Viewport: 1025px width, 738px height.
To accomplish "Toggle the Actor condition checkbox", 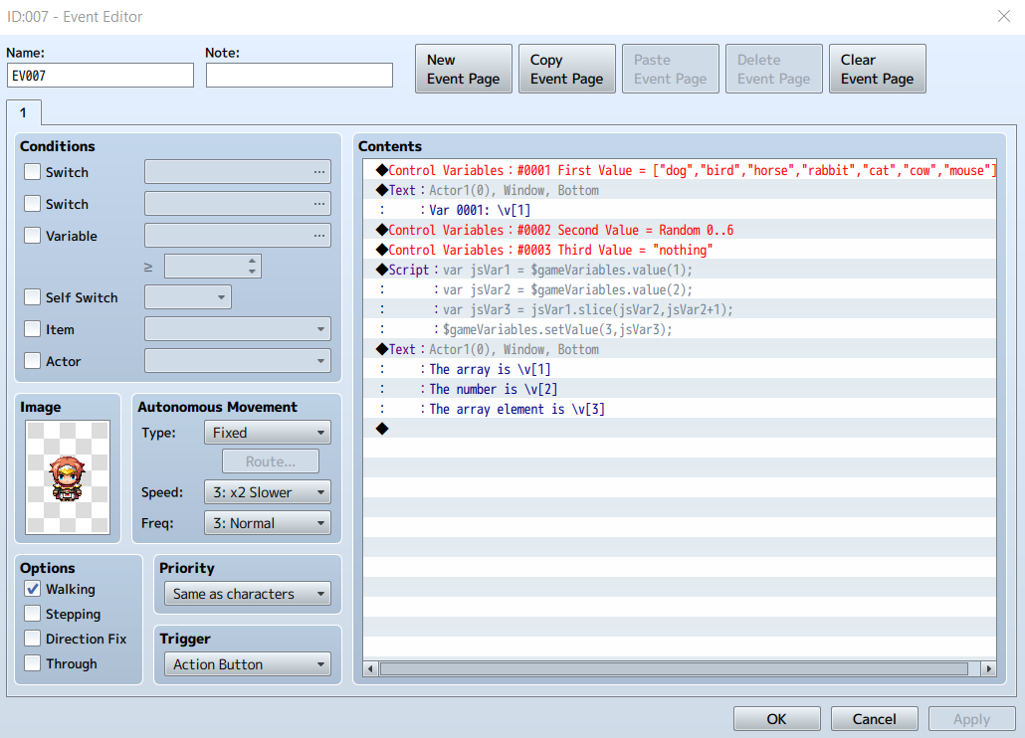I will pyautogui.click(x=32, y=360).
